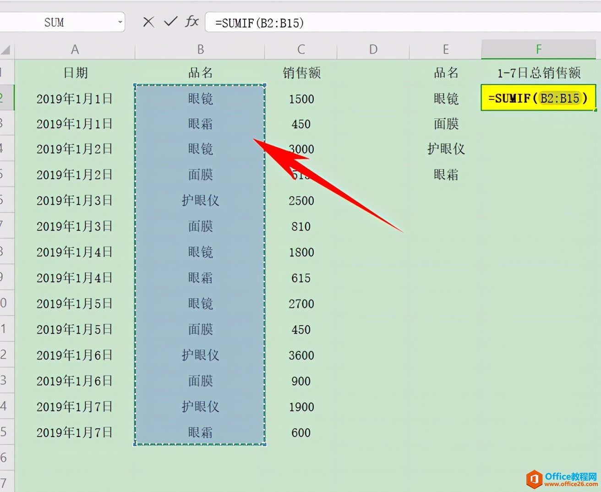Click sales value 3600
601x492 pixels.
pos(301,355)
